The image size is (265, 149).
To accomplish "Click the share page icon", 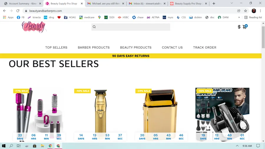I will pyautogui.click(x=238, y=11).
